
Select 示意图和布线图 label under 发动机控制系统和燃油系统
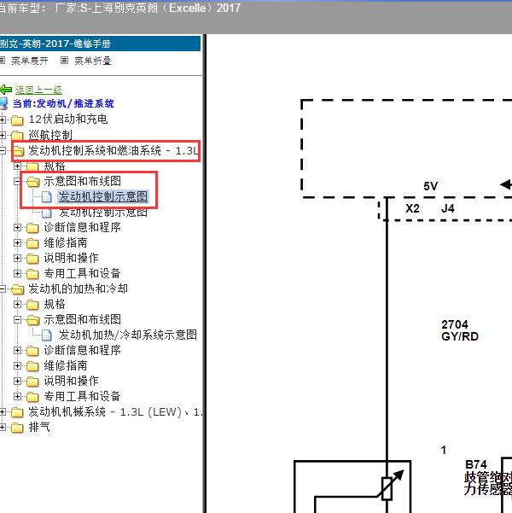click(83, 181)
